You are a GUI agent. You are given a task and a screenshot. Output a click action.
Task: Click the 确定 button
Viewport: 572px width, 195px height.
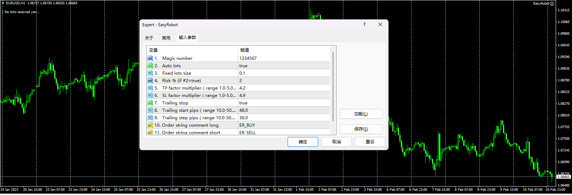click(303, 142)
